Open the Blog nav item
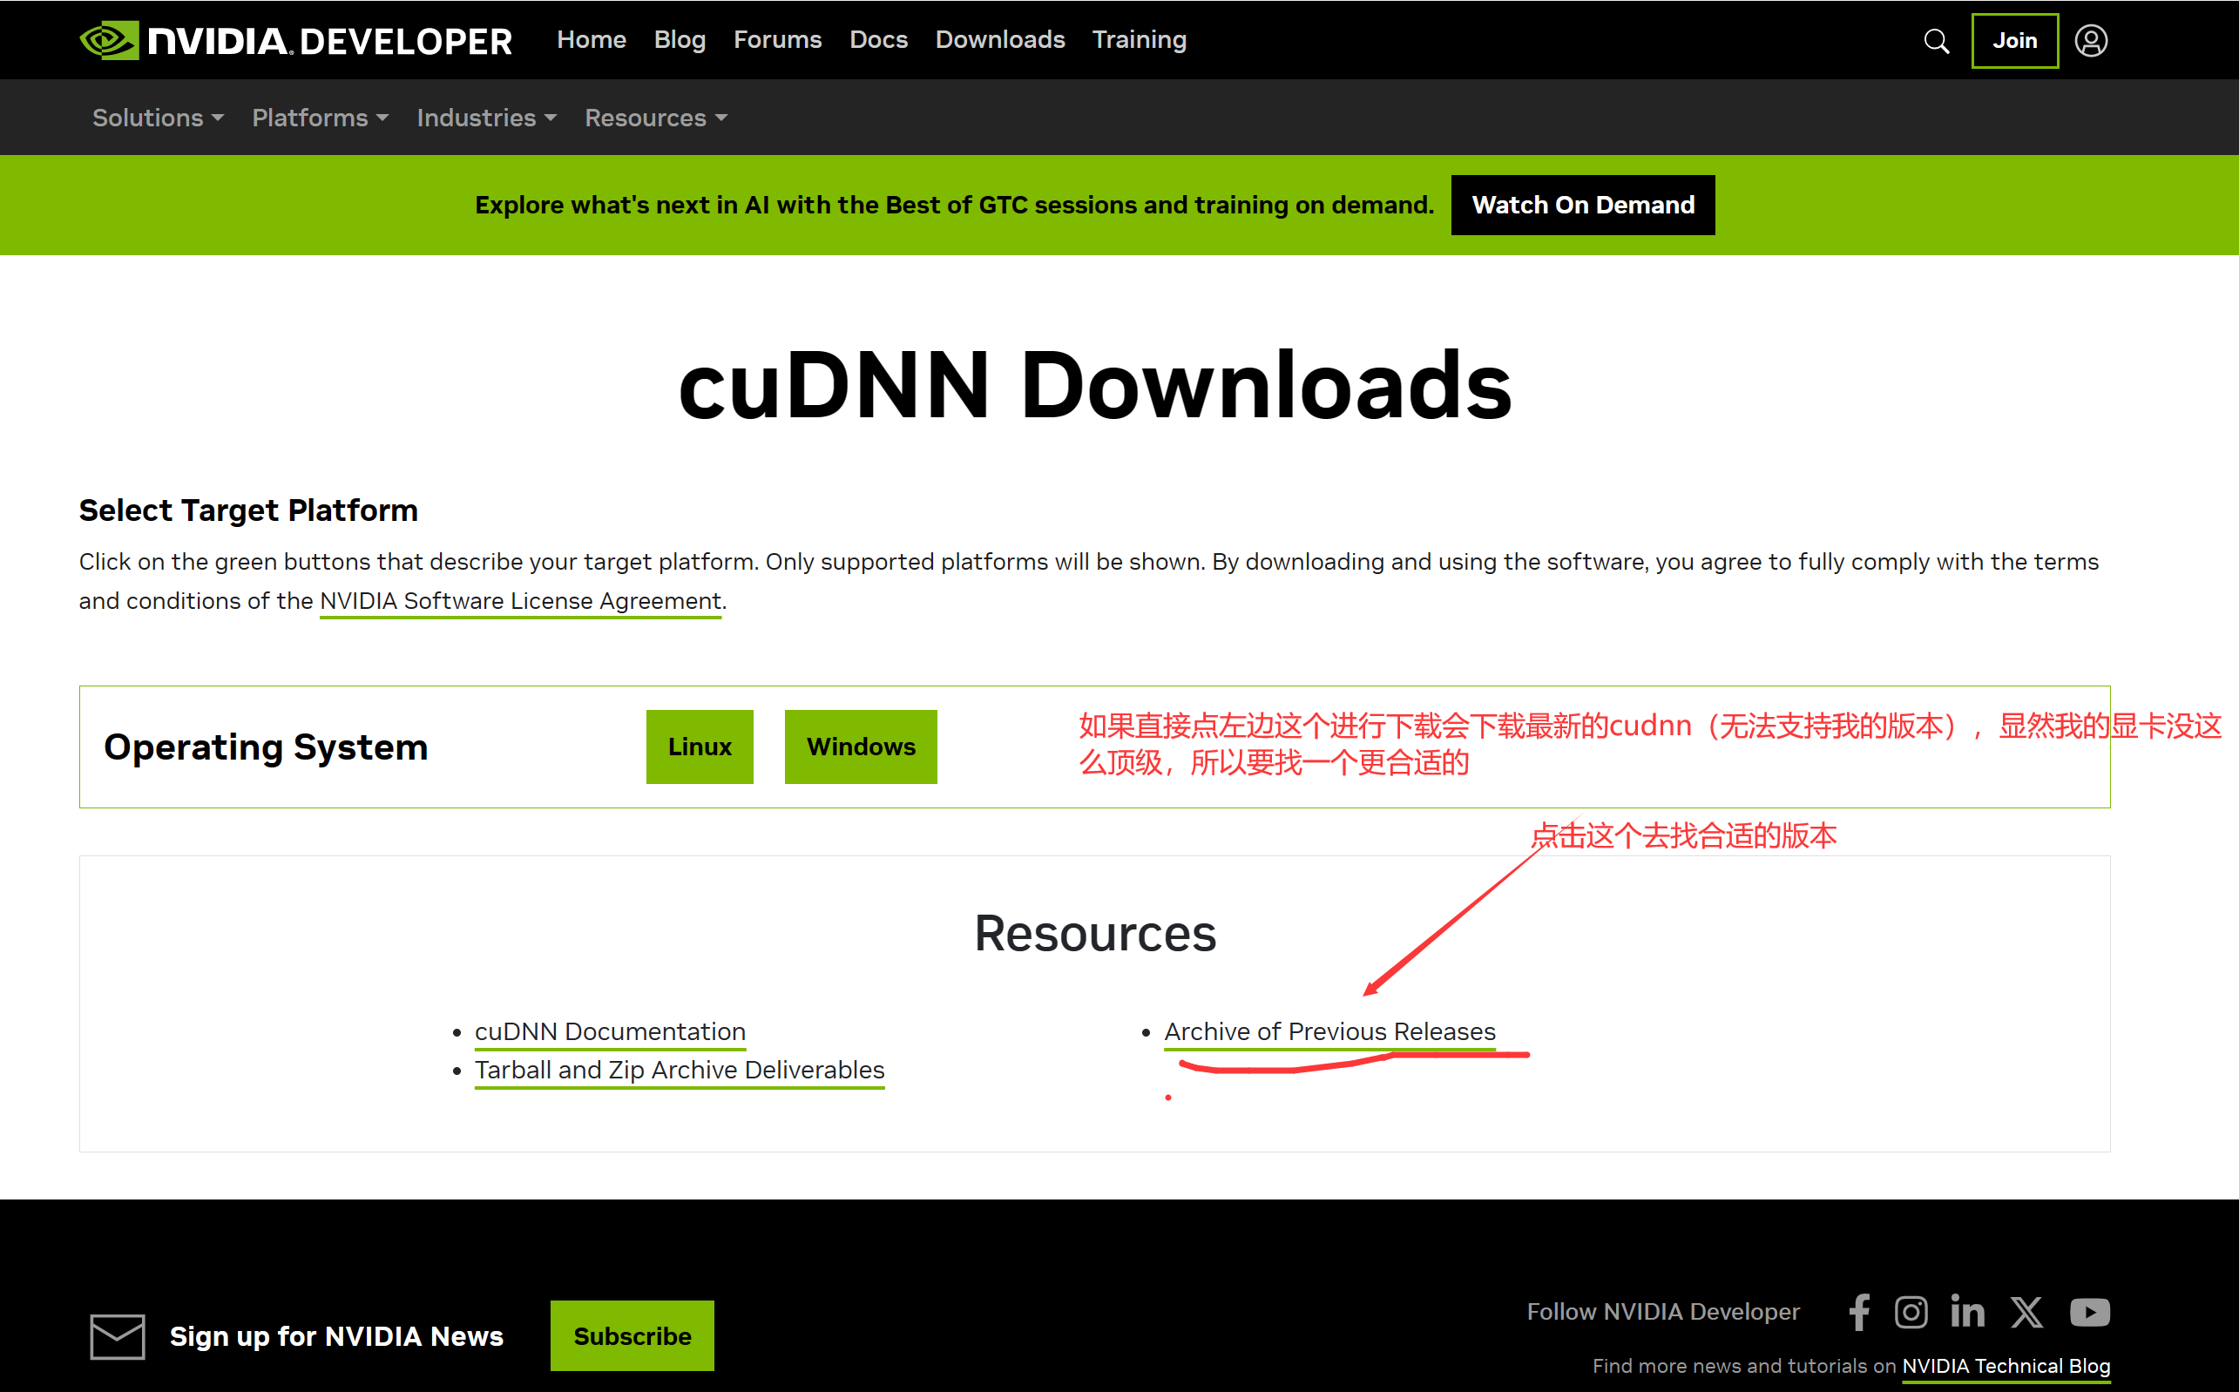Image resolution: width=2239 pixels, height=1392 pixels. pyautogui.click(x=680, y=39)
